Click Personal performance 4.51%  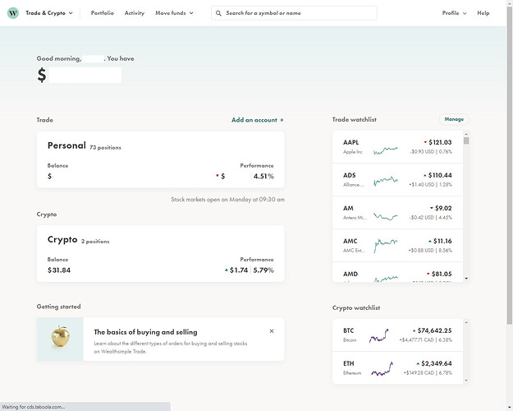(x=263, y=177)
